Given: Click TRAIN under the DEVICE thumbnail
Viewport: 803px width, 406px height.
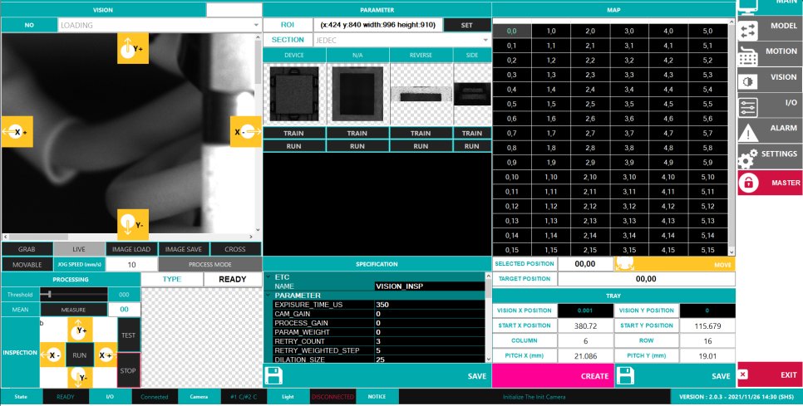Looking at the screenshot, I should [x=293, y=133].
